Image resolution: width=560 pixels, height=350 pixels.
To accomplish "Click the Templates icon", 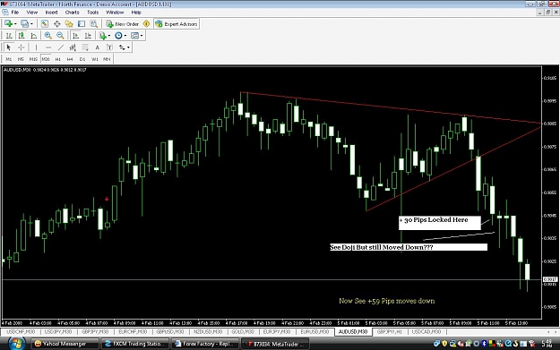I will coord(134,35).
